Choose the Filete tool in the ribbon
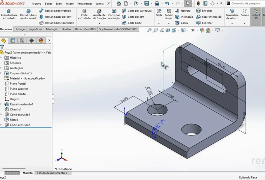This screenshot has height=180, width=265. click(x=159, y=13)
